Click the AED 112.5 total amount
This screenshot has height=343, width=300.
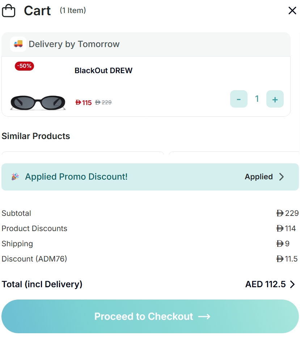[x=265, y=284]
